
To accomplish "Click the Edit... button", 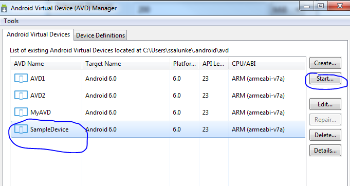I will point(325,104).
